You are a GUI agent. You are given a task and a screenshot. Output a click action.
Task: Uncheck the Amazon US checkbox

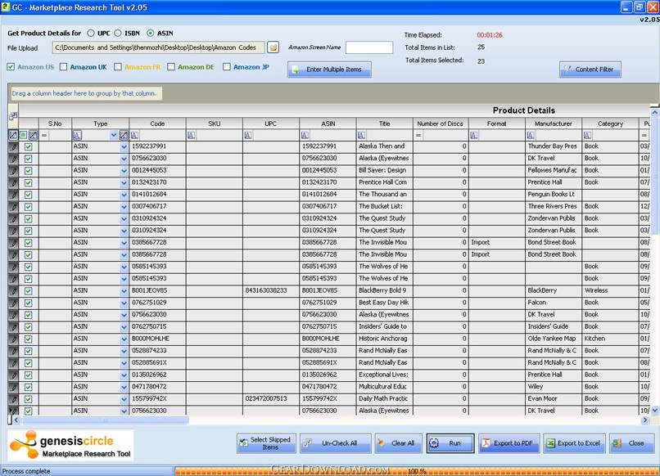click(x=11, y=67)
